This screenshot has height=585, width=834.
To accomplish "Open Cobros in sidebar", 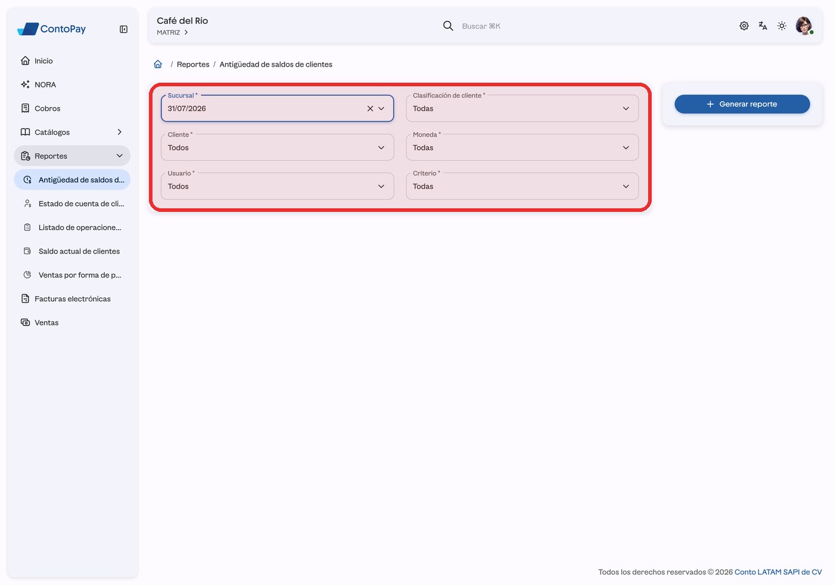I will pos(72,108).
